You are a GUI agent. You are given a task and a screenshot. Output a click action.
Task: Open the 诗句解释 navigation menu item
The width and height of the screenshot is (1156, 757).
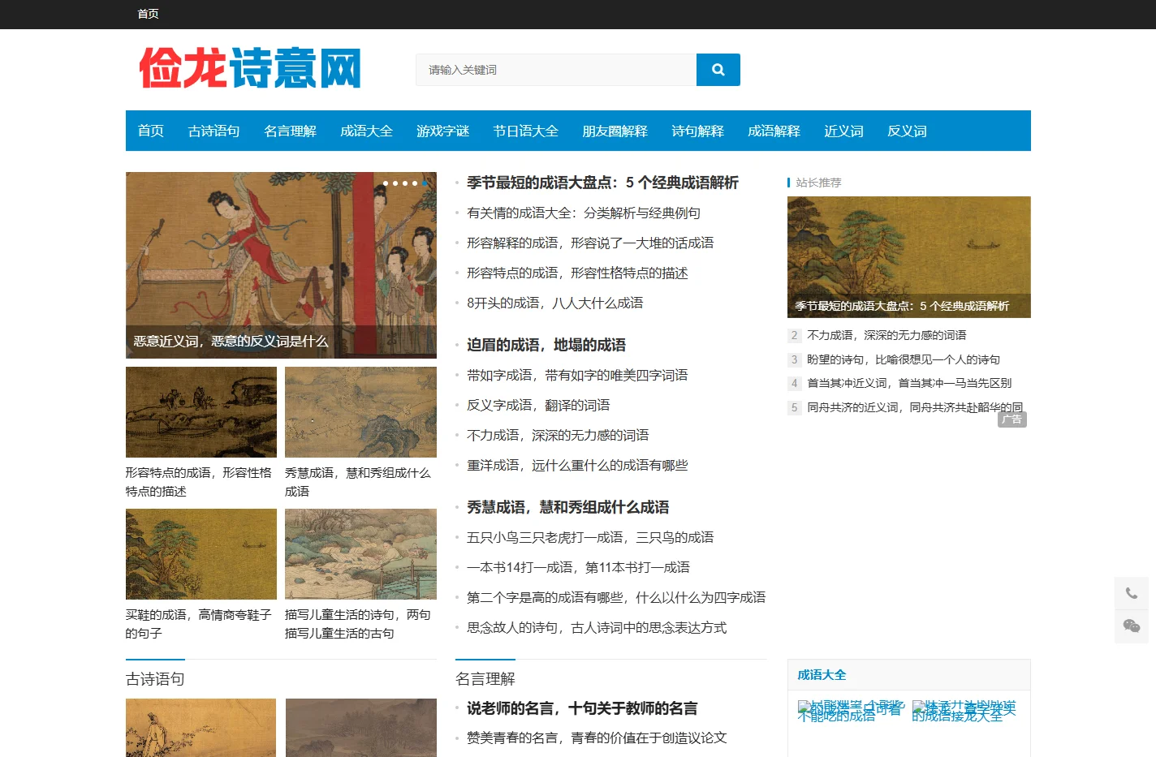pyautogui.click(x=697, y=131)
